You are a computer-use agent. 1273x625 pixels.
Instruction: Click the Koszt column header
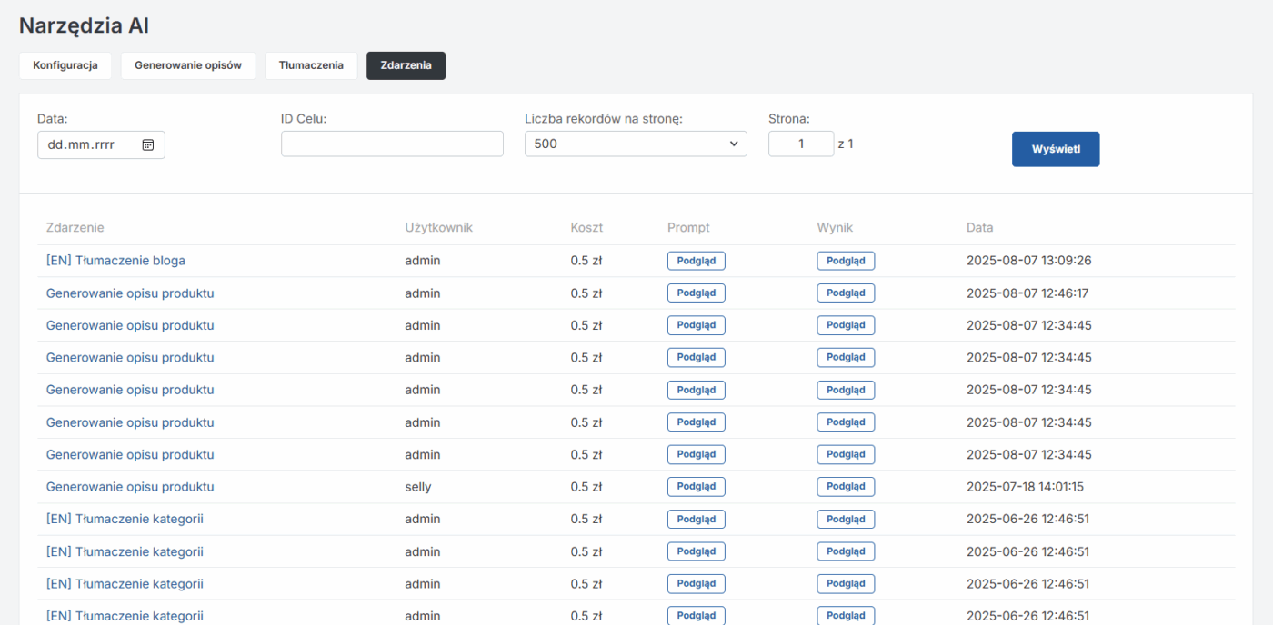coord(586,228)
